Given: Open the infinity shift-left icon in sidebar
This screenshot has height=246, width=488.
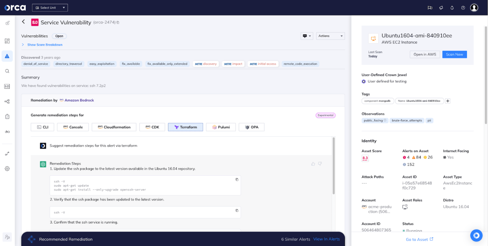Looking at the screenshot, I should point(7,132).
